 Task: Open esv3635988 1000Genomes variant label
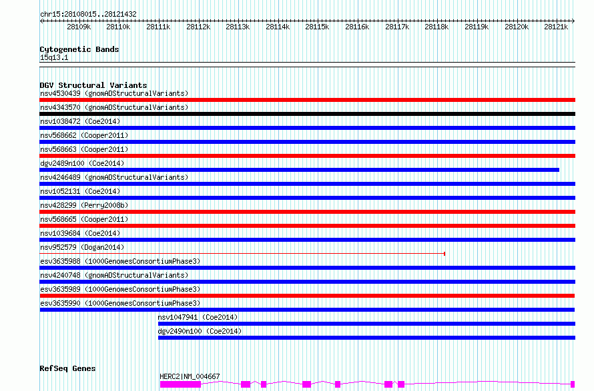(120, 261)
